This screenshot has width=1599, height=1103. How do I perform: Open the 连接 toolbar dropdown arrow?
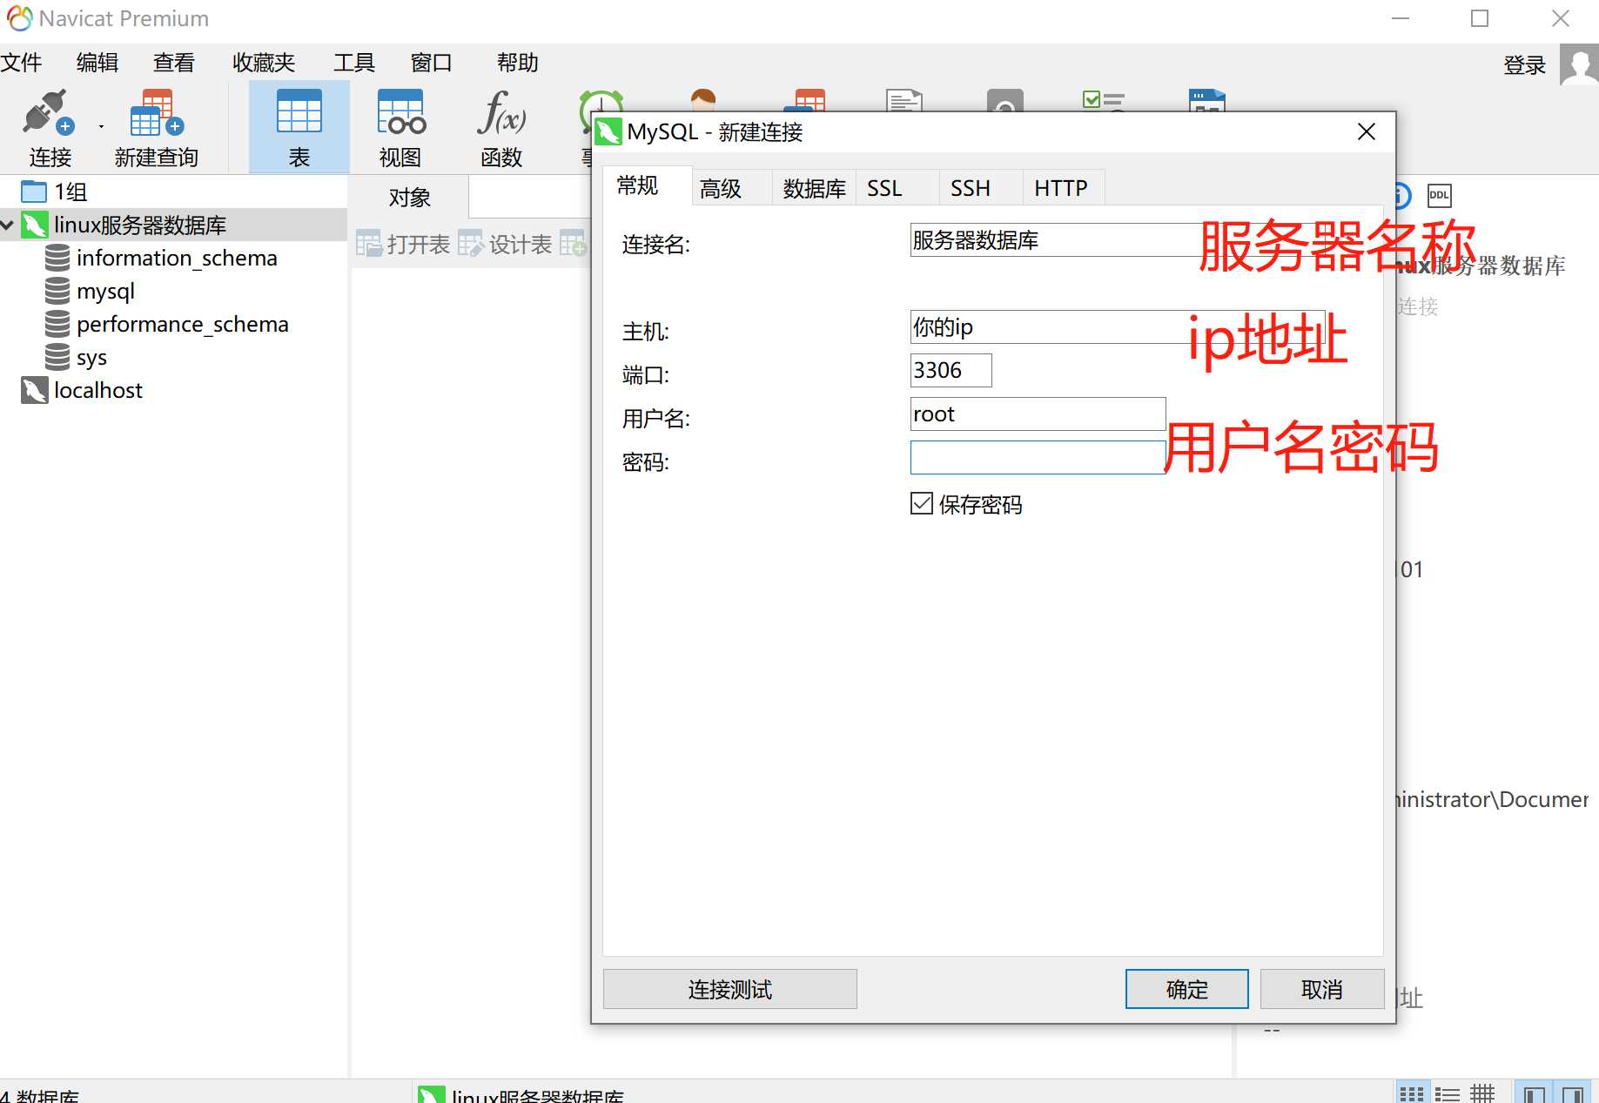click(x=101, y=127)
